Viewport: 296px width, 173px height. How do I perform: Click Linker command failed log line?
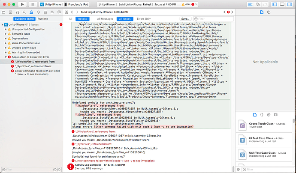point(113,161)
